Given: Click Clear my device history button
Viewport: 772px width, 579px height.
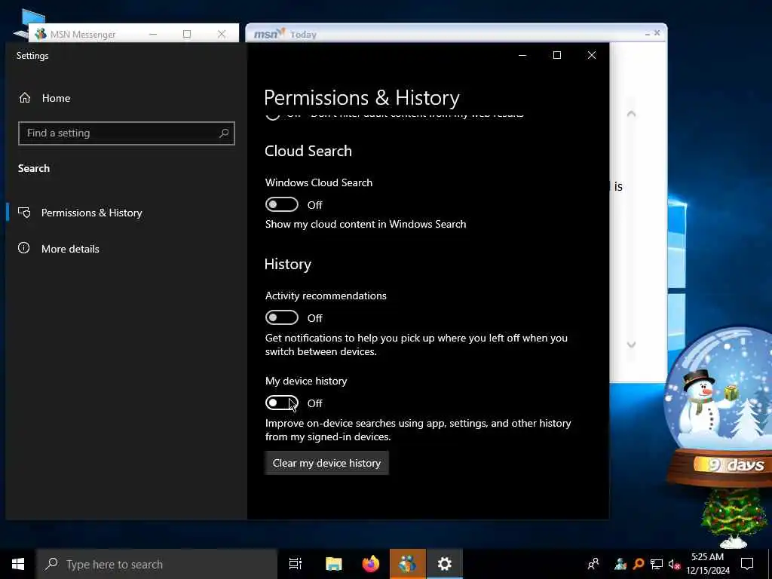Looking at the screenshot, I should point(327,463).
